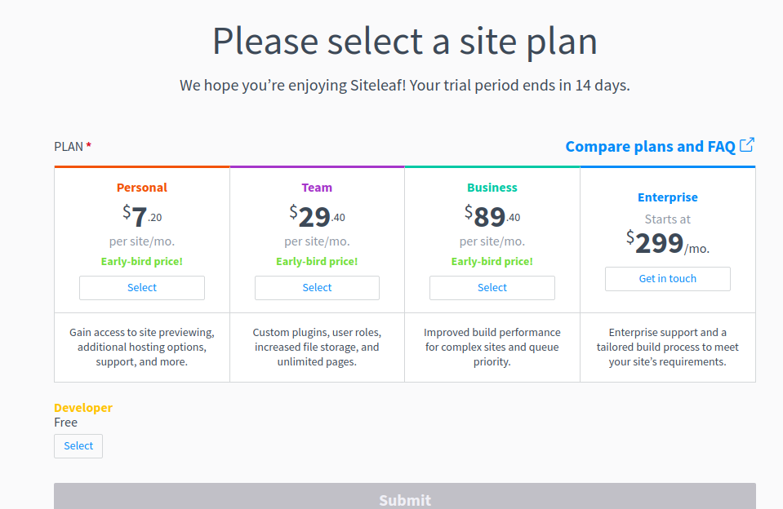Click the $29.40 Team price
The height and width of the screenshot is (509, 783).
317,217
